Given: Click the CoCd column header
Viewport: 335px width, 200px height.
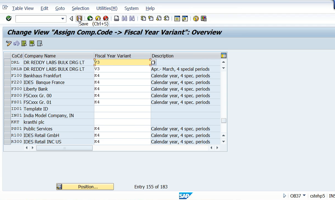Looking at the screenshot, I should 17,56.
